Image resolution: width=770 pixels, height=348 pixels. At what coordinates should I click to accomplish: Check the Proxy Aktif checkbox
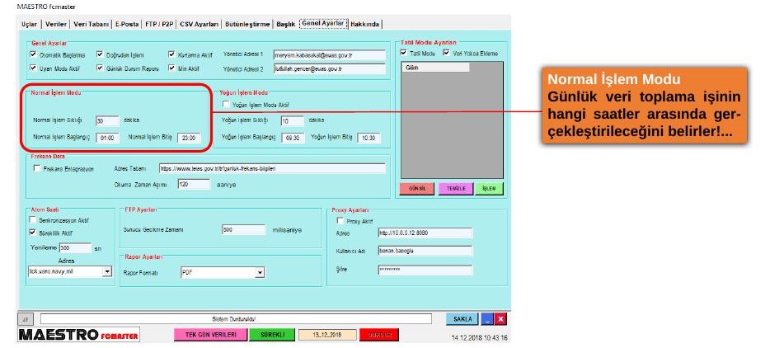click(x=340, y=221)
